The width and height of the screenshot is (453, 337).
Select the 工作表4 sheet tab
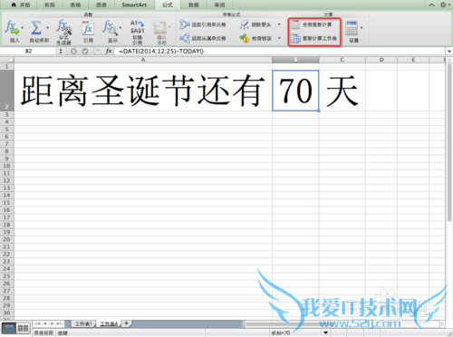(109, 323)
